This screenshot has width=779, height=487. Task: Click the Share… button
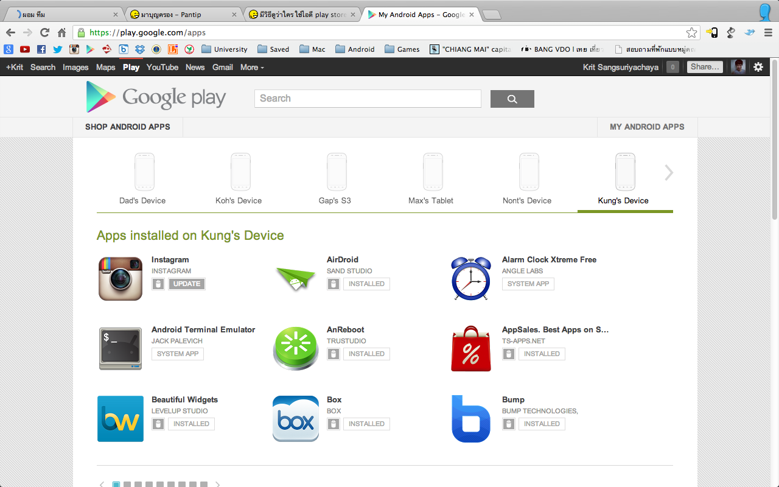coord(705,67)
